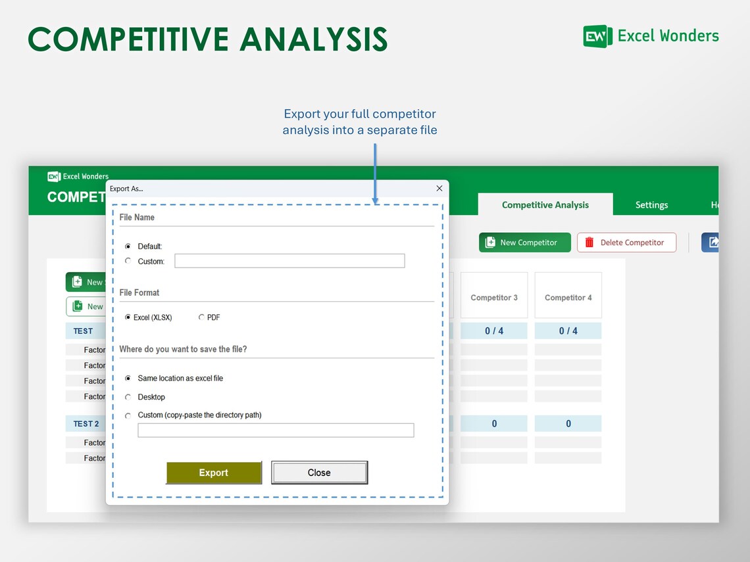The height and width of the screenshot is (562, 750).
Task: Select the PDF file format option
Action: click(x=201, y=317)
